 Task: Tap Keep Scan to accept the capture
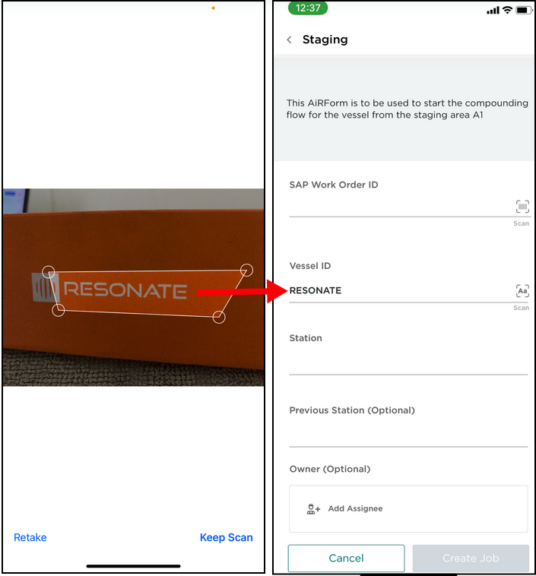click(x=226, y=537)
